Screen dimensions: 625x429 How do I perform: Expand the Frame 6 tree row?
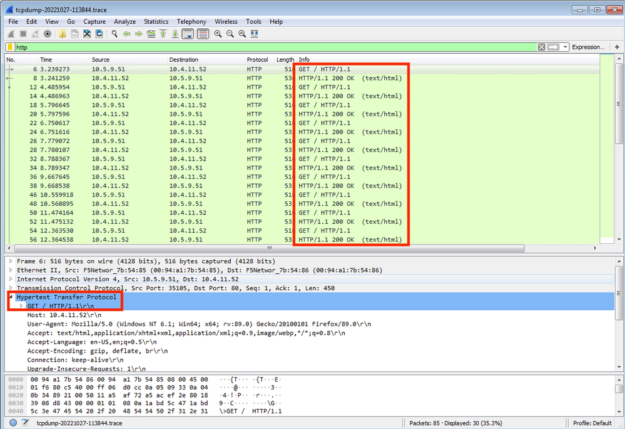[x=10, y=261]
